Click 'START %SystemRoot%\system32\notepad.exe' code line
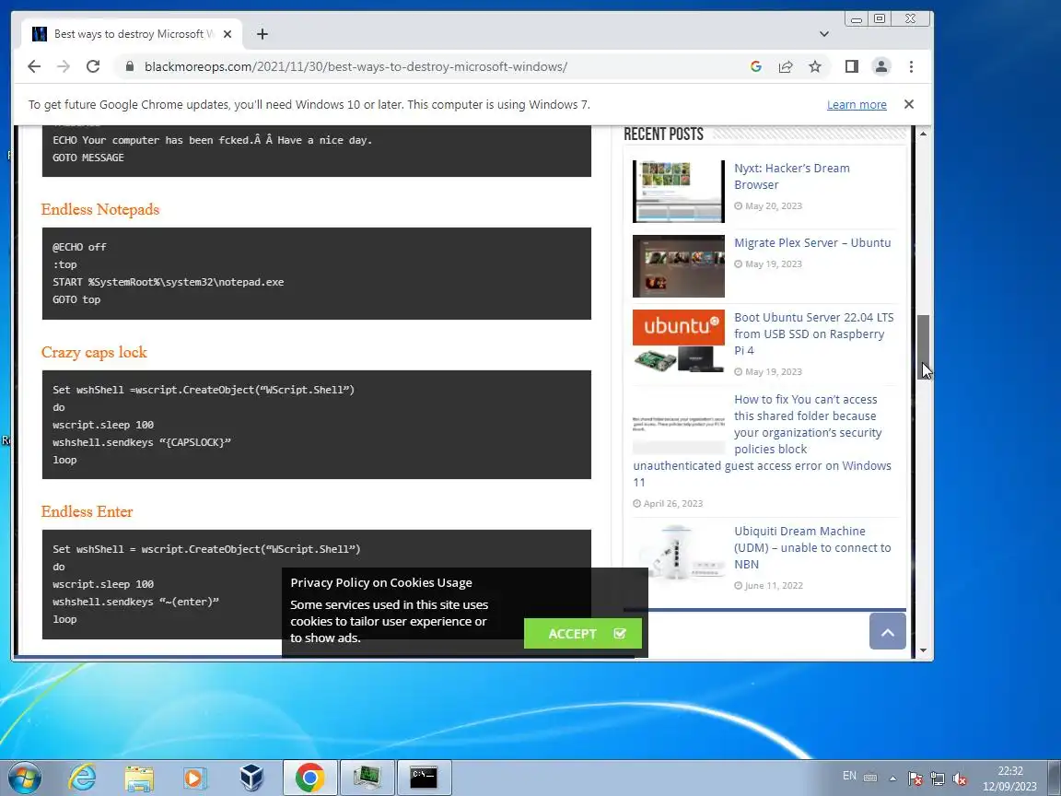 click(x=169, y=282)
